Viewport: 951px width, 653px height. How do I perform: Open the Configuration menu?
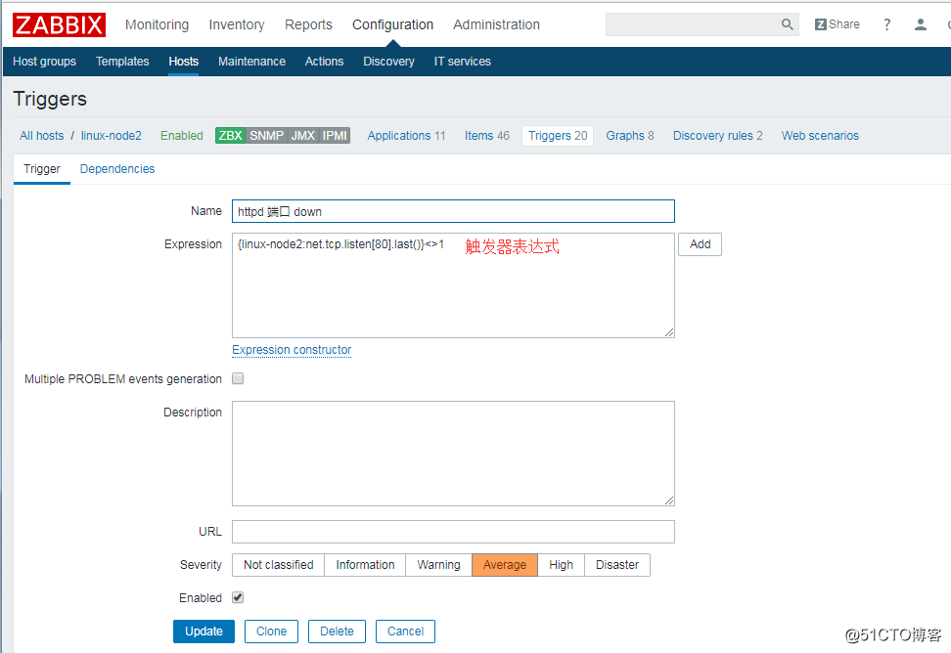(393, 24)
